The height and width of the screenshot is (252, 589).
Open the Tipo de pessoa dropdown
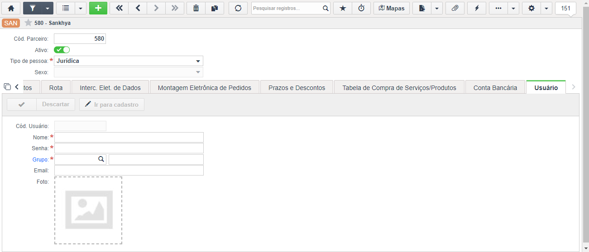click(129, 61)
